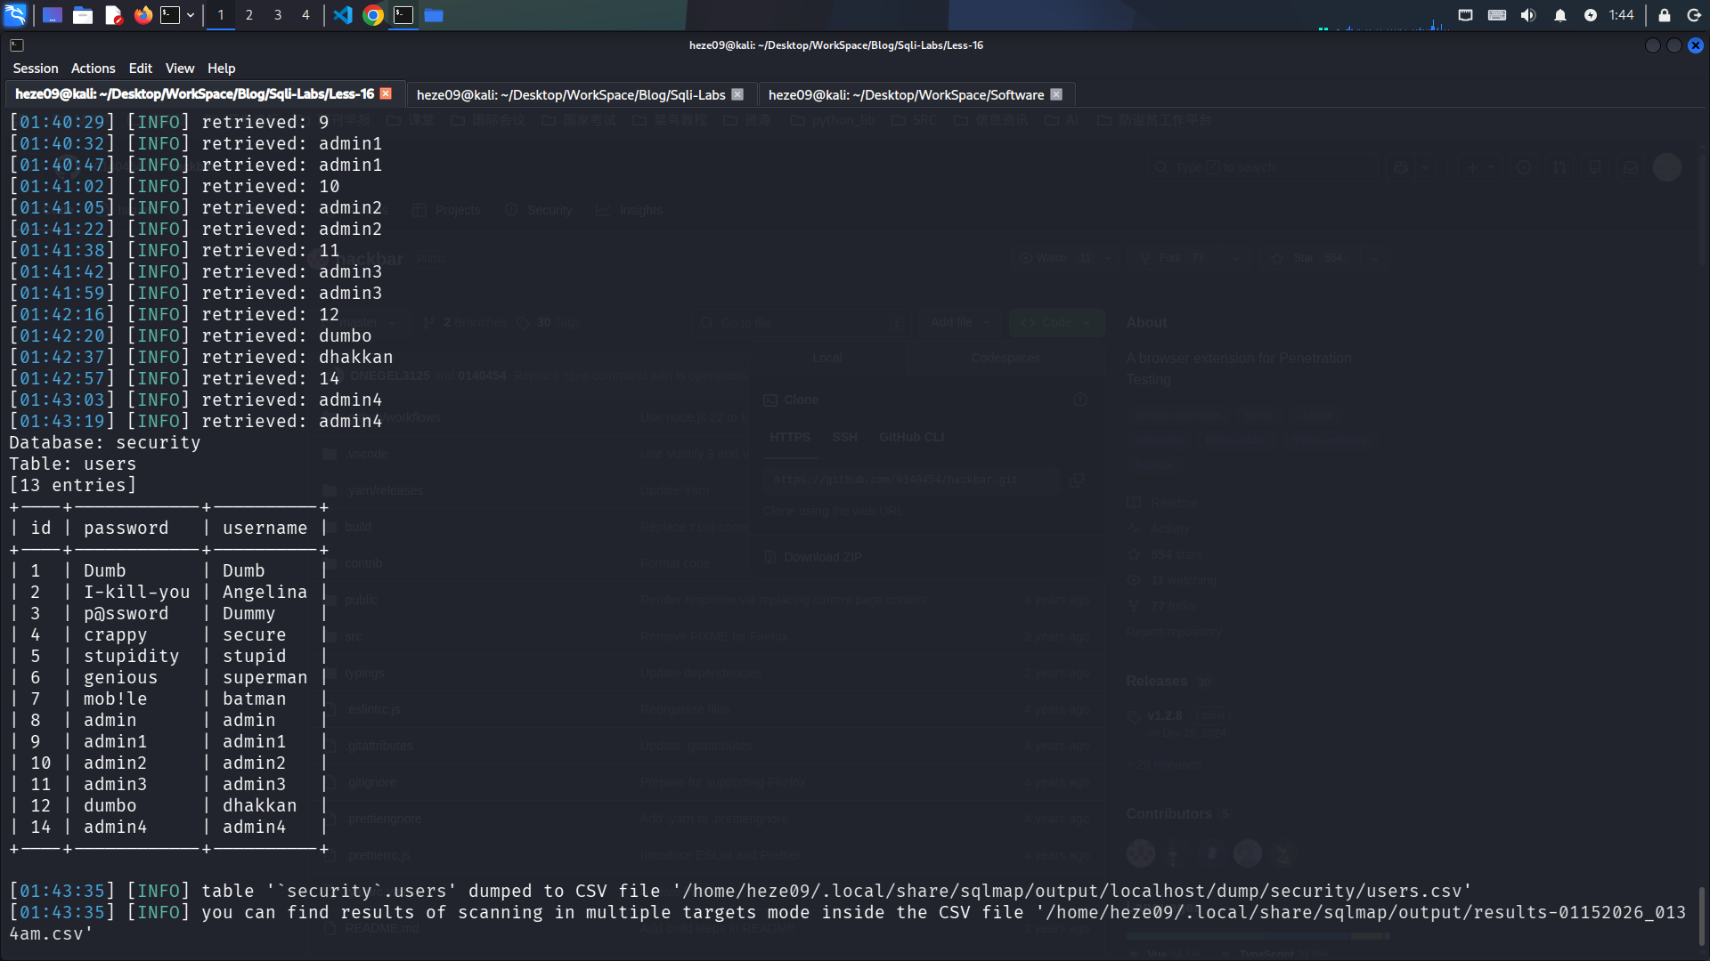Click the volume speaker icon
This screenshot has width=1710, height=961.
[1528, 15]
